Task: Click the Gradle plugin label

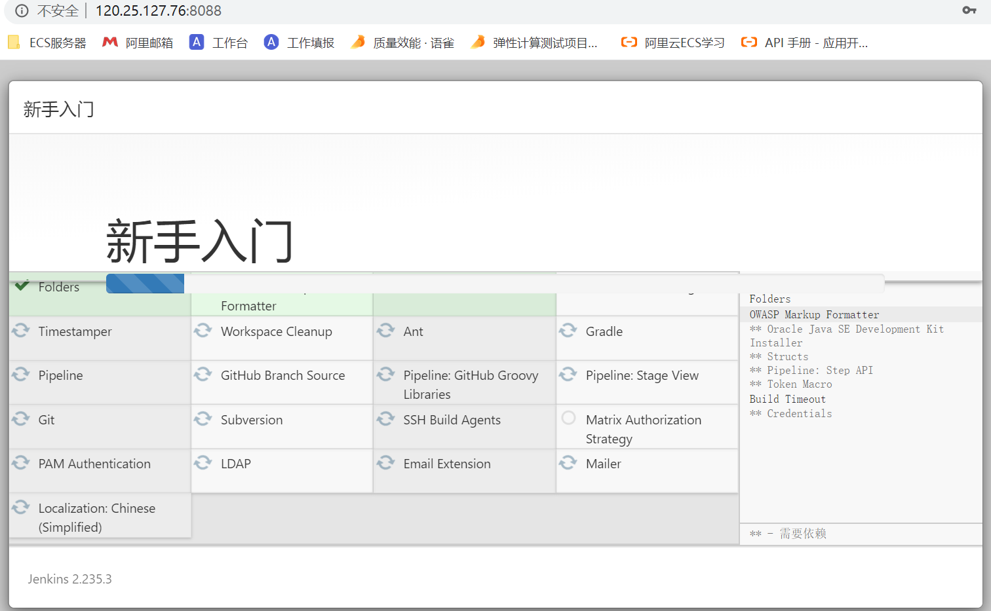Action: point(604,331)
